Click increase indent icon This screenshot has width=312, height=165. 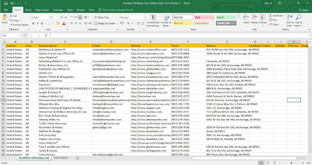tap(90, 23)
